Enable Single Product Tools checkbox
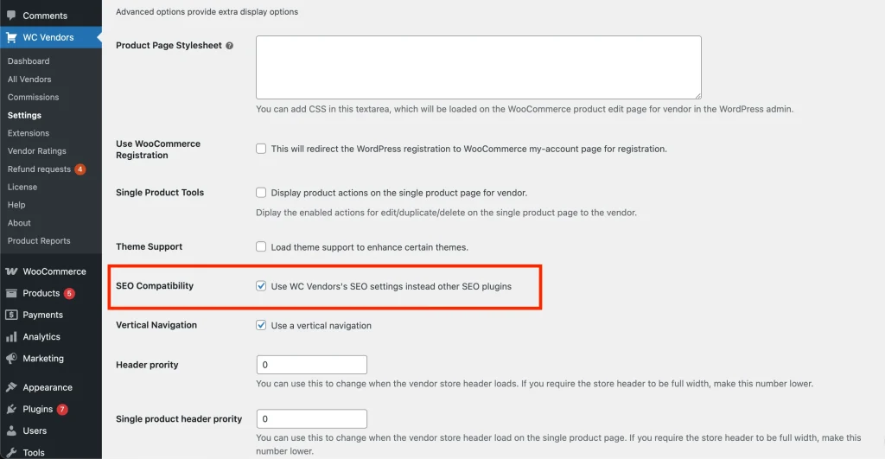Image resolution: width=885 pixels, height=459 pixels. pyautogui.click(x=261, y=193)
